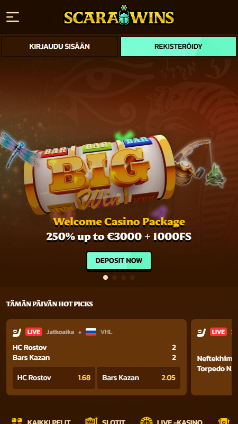238x424 pixels.
Task: Click the red LIVE badge on the HC Rostov match
Action: point(34,332)
